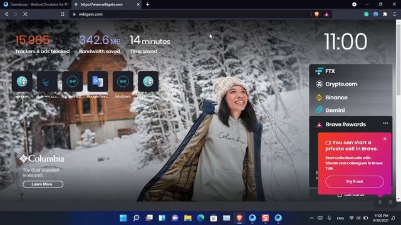This screenshot has width=401, height=225.
Task: Go back using the browser back arrow
Action: click(7, 14)
